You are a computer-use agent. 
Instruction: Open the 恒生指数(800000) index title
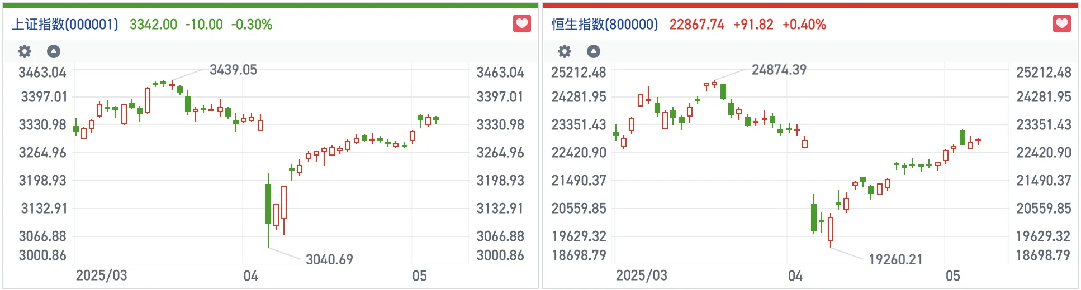pos(605,25)
